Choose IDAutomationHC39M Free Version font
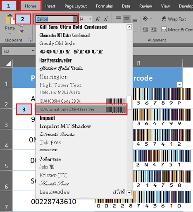The width and height of the screenshot is (193, 212). (81, 109)
